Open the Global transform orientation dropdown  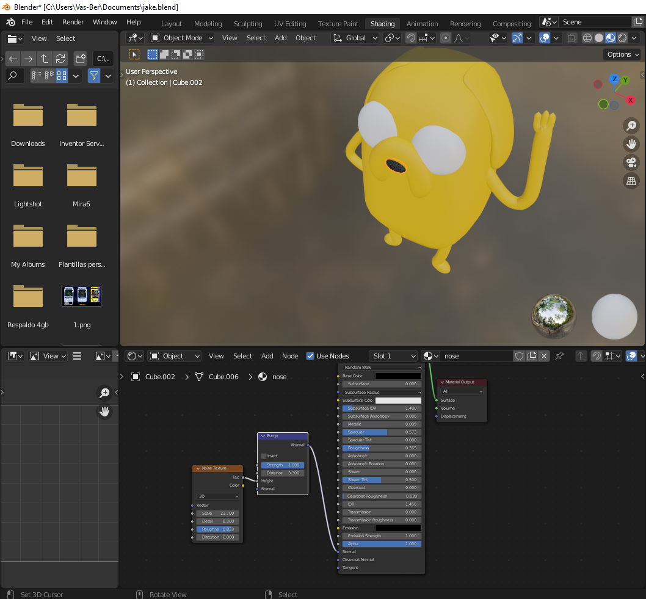click(355, 38)
